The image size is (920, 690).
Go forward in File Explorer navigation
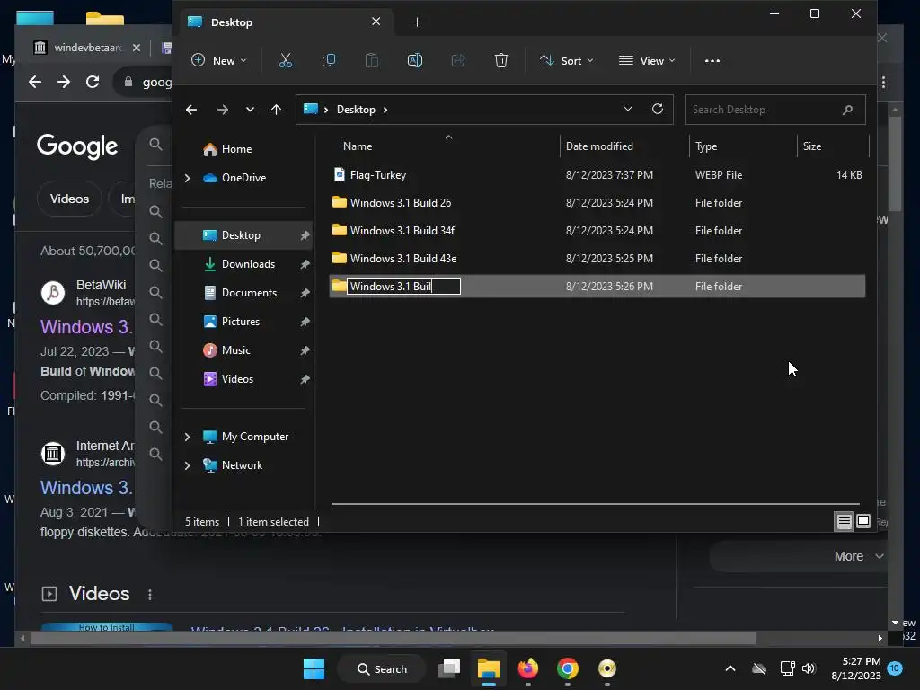pyautogui.click(x=223, y=110)
